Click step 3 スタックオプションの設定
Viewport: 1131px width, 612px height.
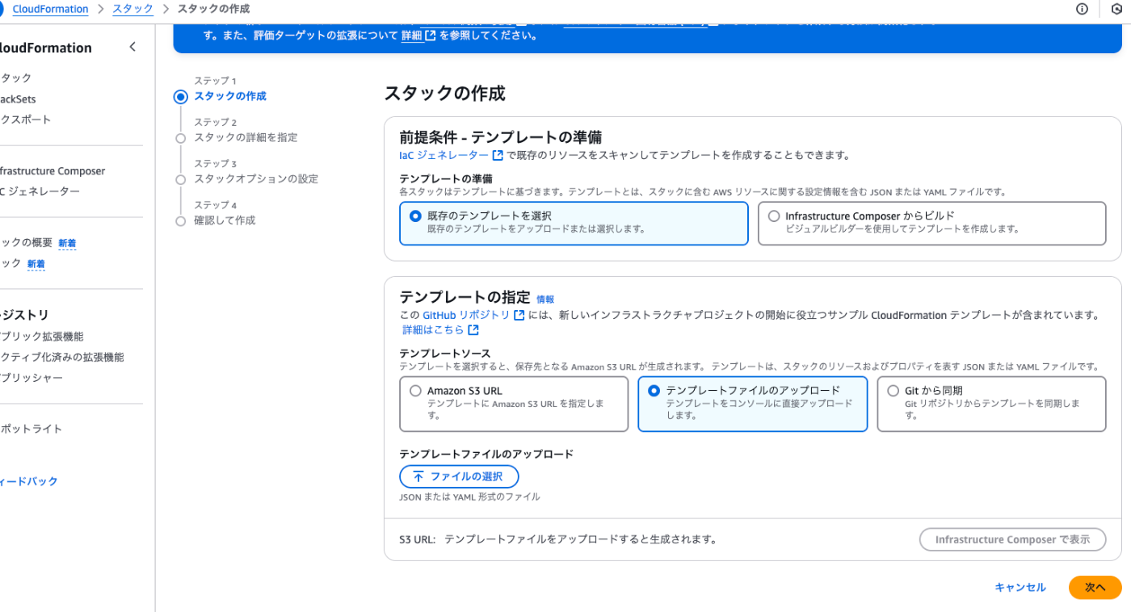coord(256,178)
